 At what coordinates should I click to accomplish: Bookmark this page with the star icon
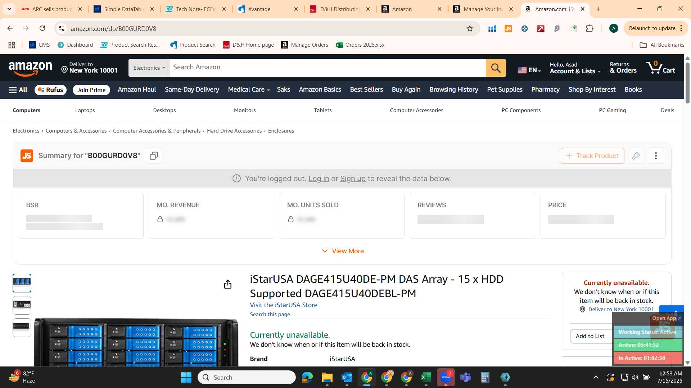pos(470,28)
